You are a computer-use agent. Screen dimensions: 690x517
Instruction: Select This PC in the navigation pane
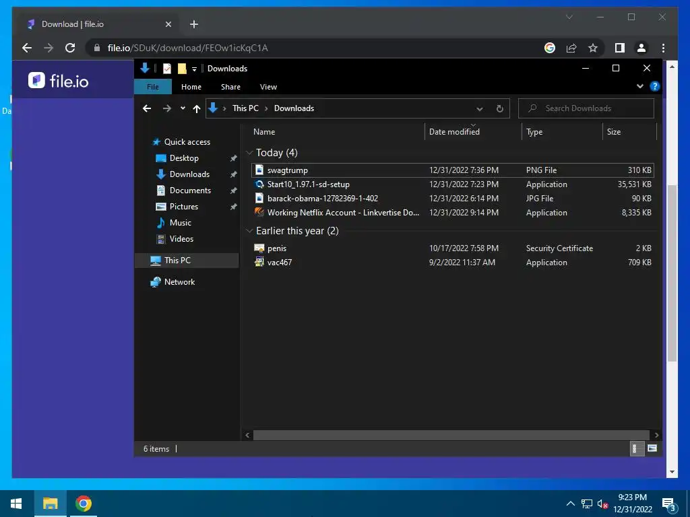tap(187, 261)
